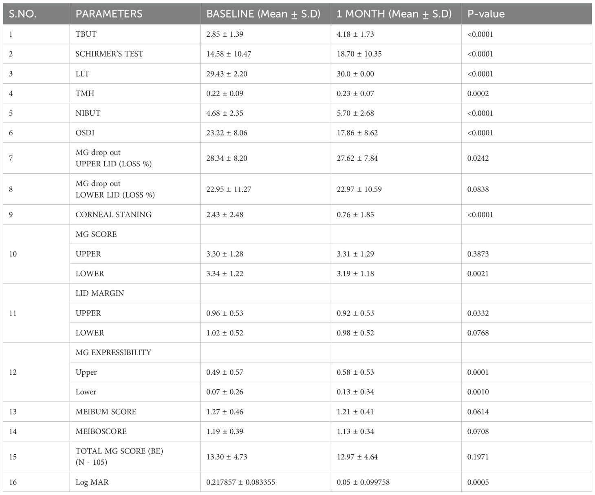This screenshot has height=495, width=595.
Task: Click the MG EXPRESSIBILITY section label
Action: coord(113,353)
